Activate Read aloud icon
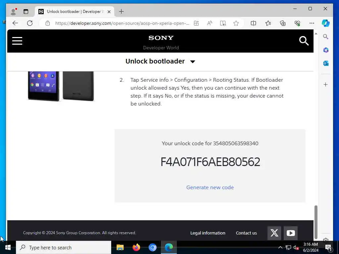339x254 pixels. tap(210, 23)
